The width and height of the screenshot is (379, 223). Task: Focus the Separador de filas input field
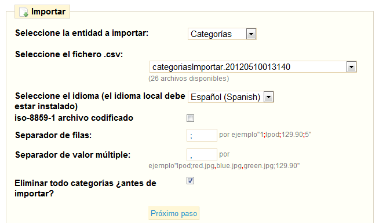pyautogui.click(x=202, y=135)
